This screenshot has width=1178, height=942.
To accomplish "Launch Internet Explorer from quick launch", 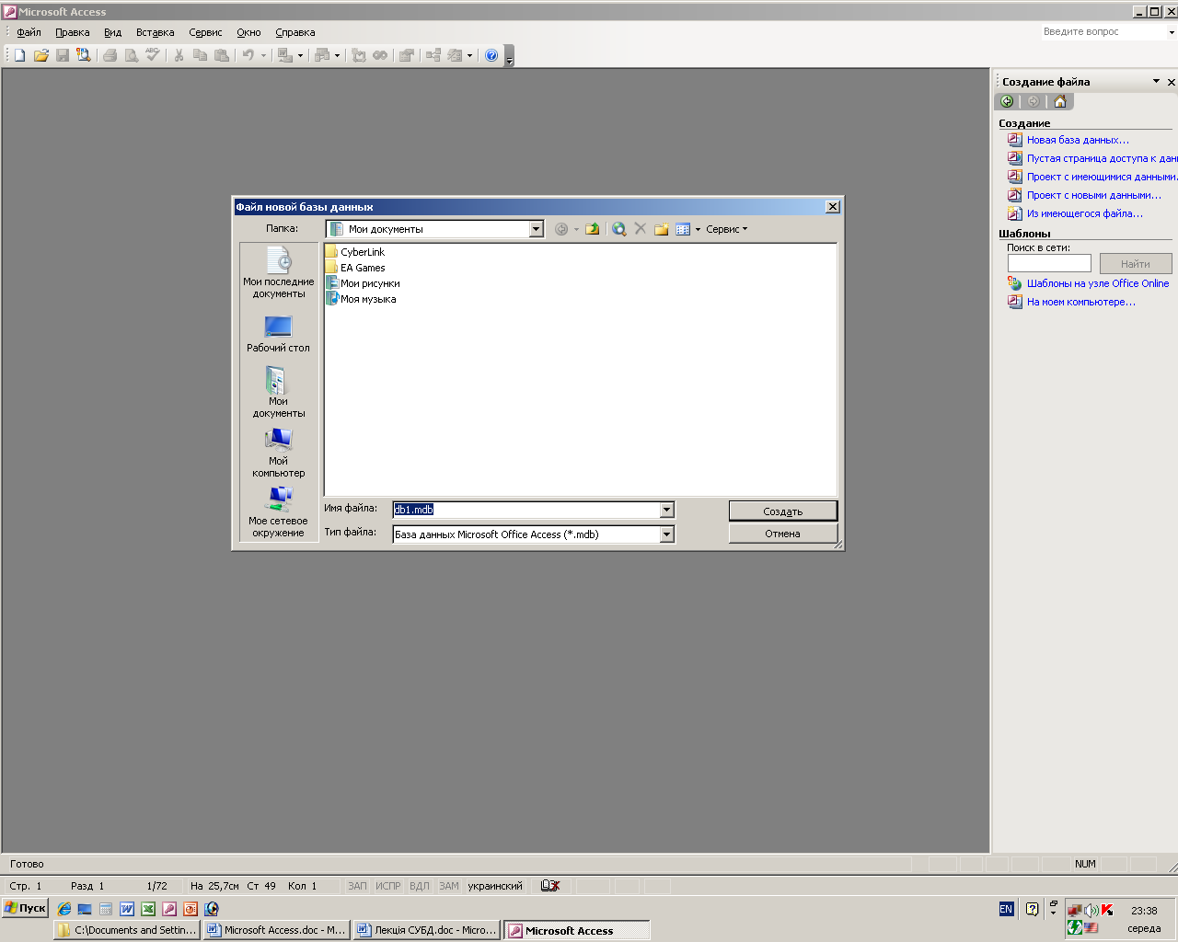I will pos(64,909).
